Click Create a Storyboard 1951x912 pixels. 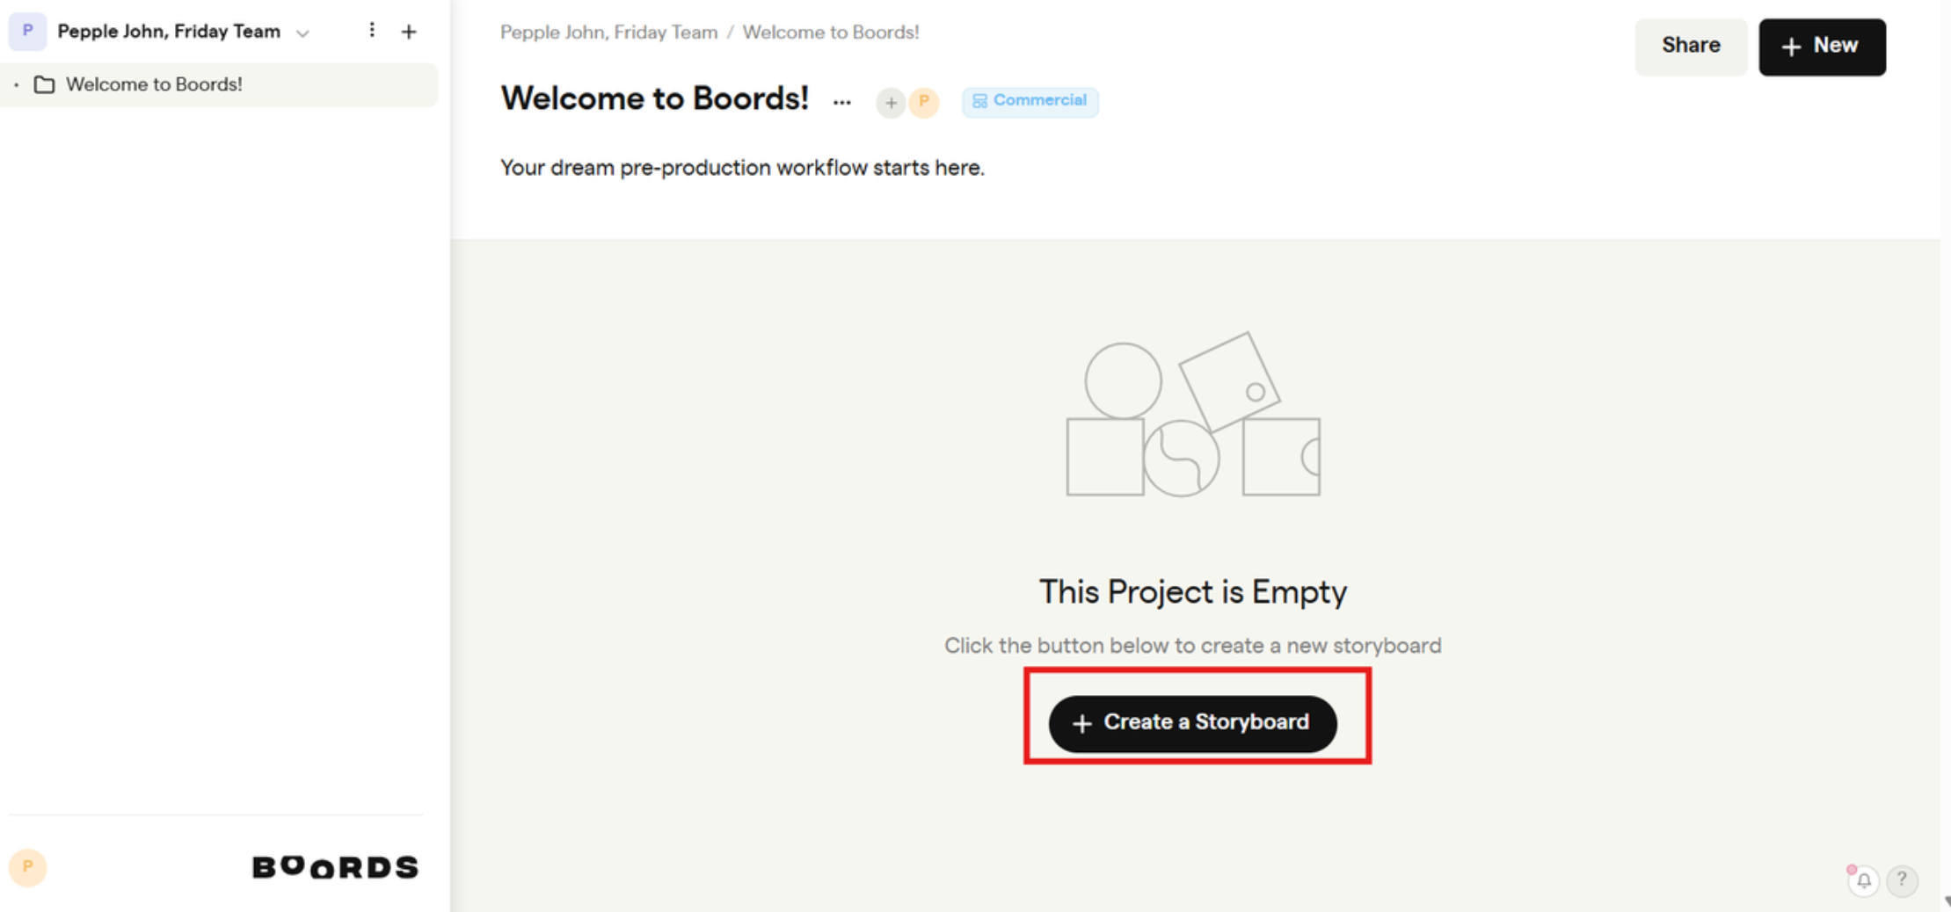(x=1192, y=722)
